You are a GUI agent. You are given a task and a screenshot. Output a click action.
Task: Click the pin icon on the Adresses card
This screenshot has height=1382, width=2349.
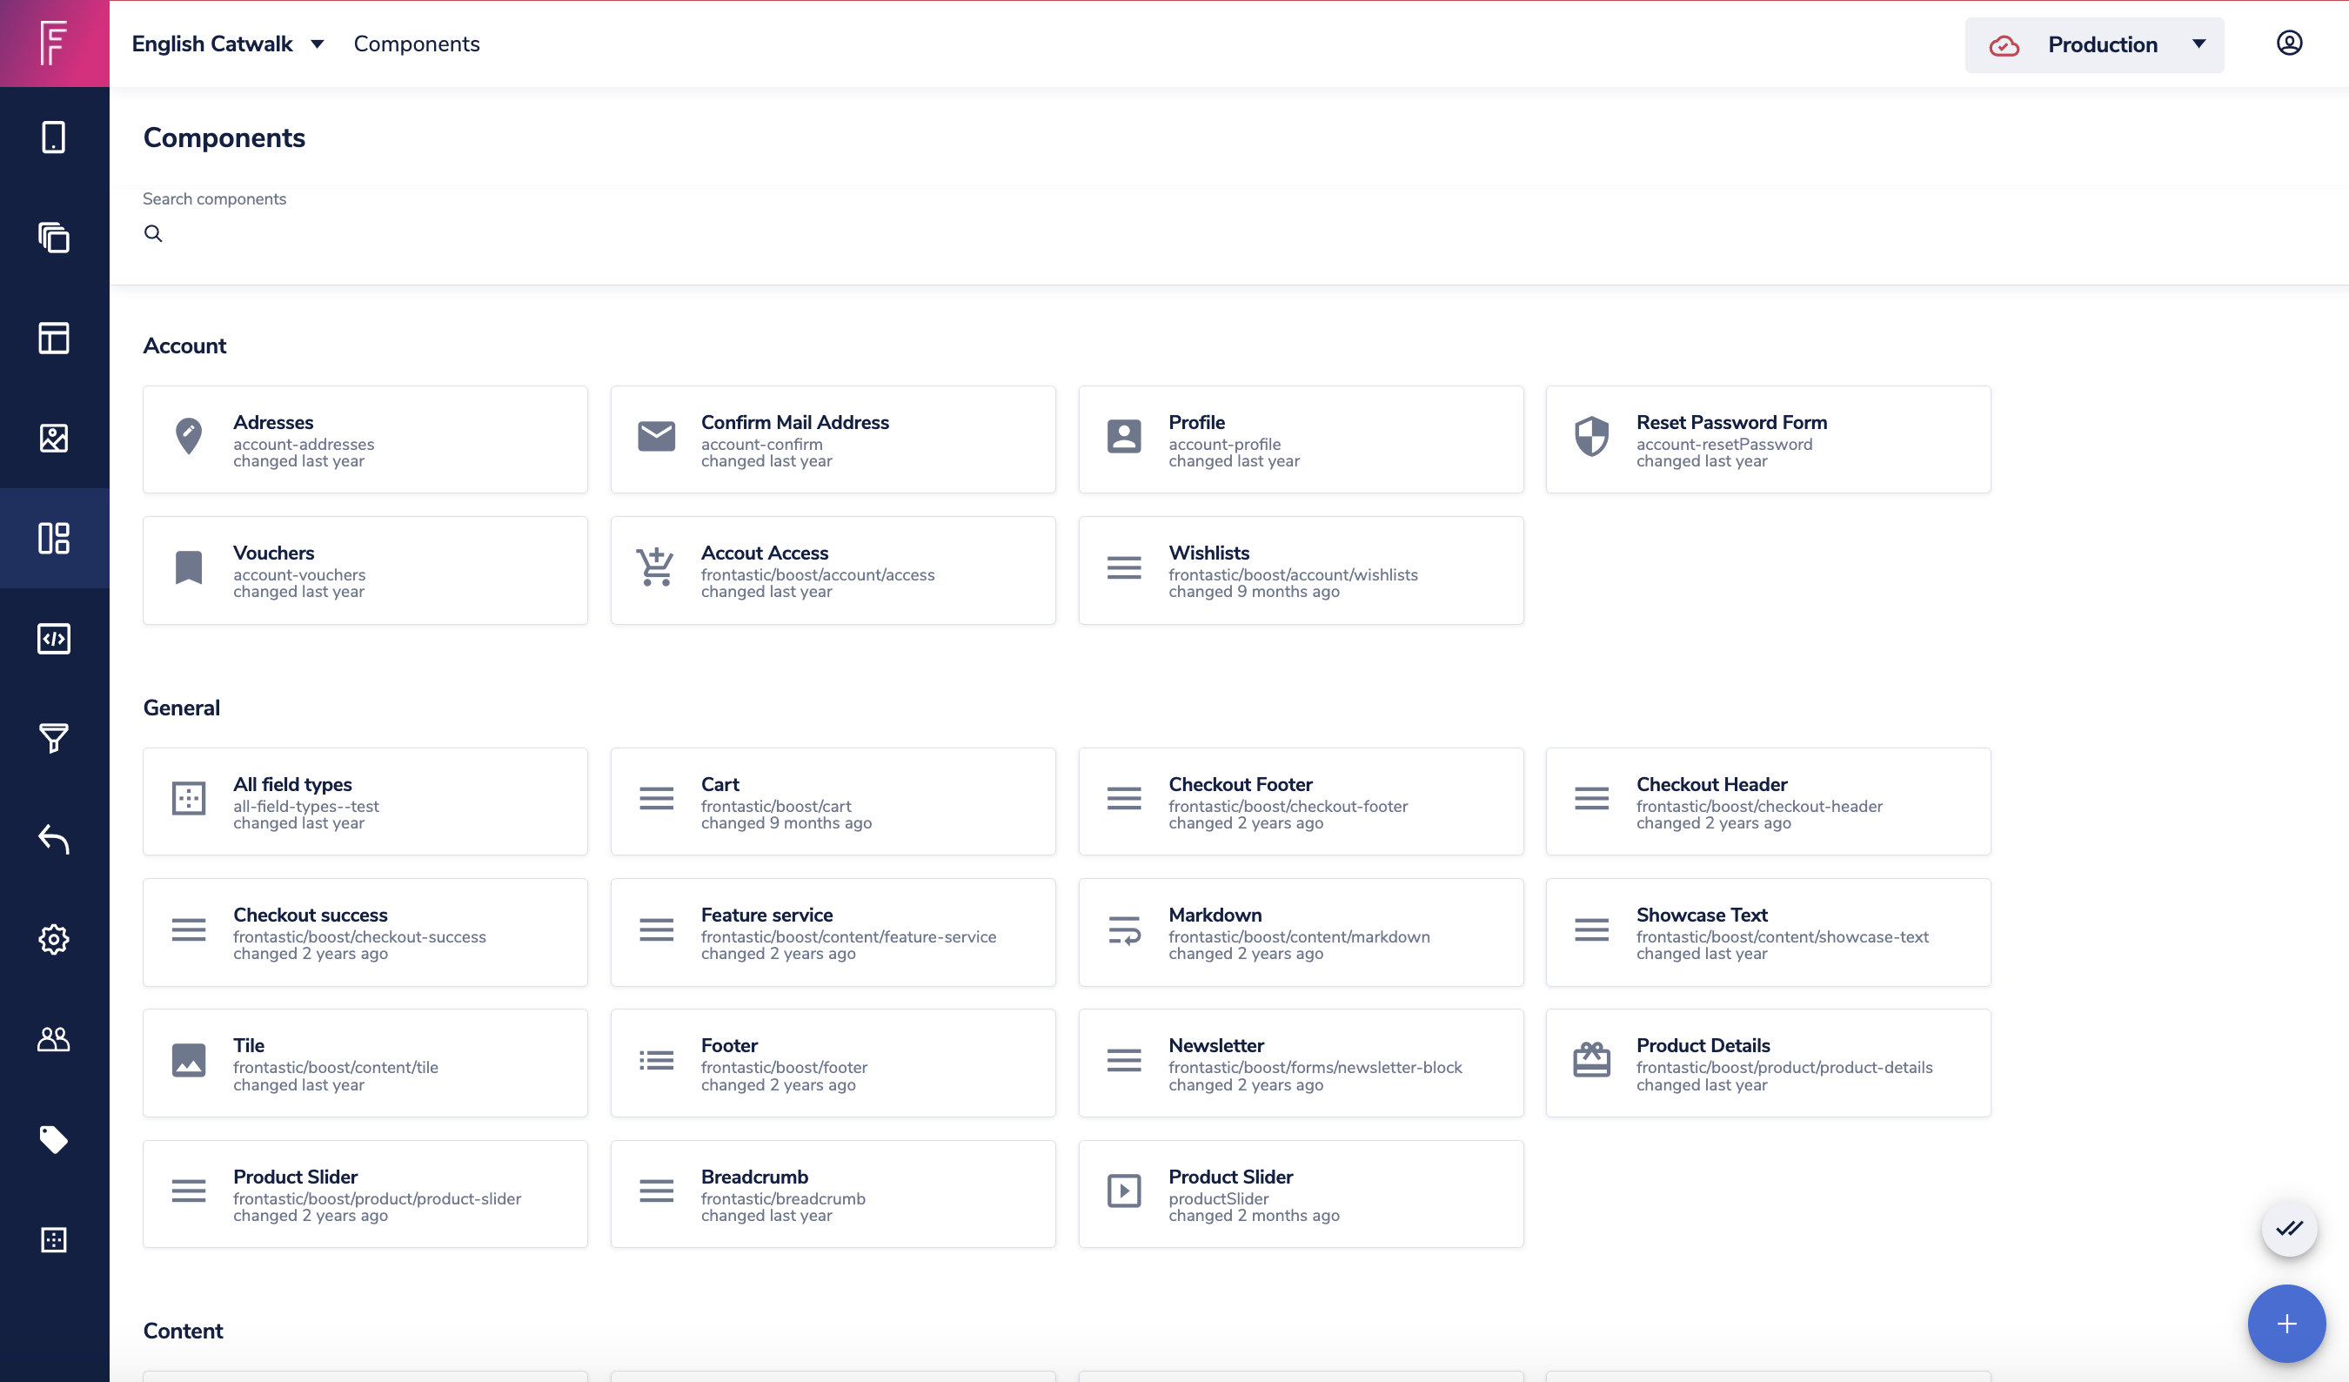click(x=188, y=435)
